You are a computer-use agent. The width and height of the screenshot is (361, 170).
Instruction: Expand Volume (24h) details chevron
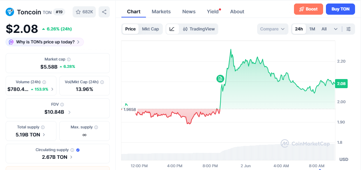(x=52, y=89)
